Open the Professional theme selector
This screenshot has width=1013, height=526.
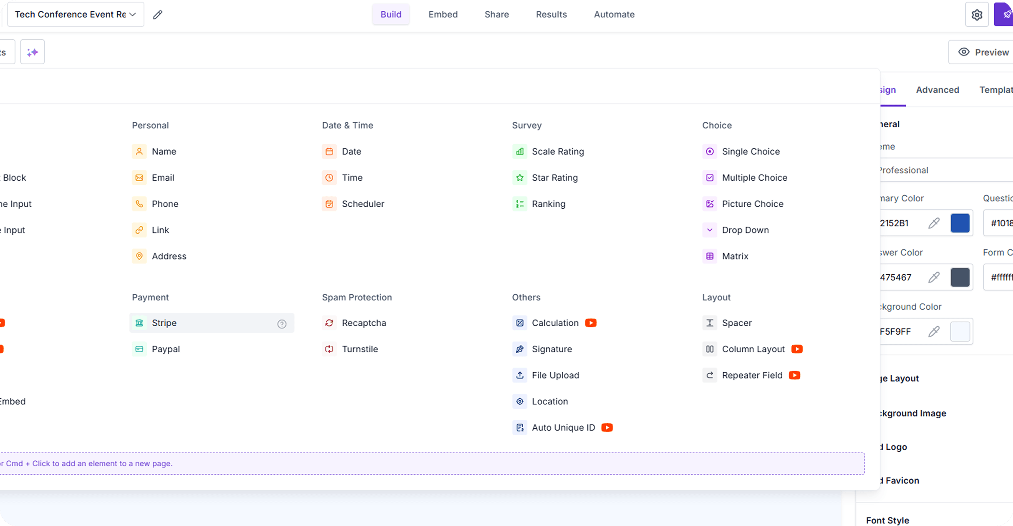(943, 170)
